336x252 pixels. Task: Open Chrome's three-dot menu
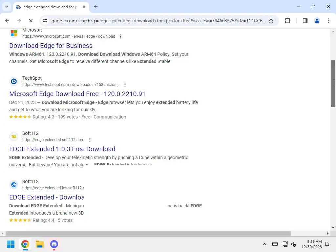tap(328, 21)
